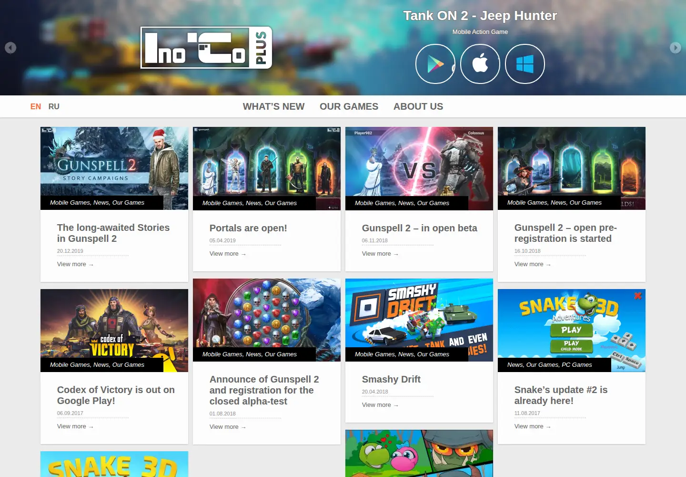Open the Our Games menu
Image resolution: width=686 pixels, height=477 pixels.
(349, 106)
